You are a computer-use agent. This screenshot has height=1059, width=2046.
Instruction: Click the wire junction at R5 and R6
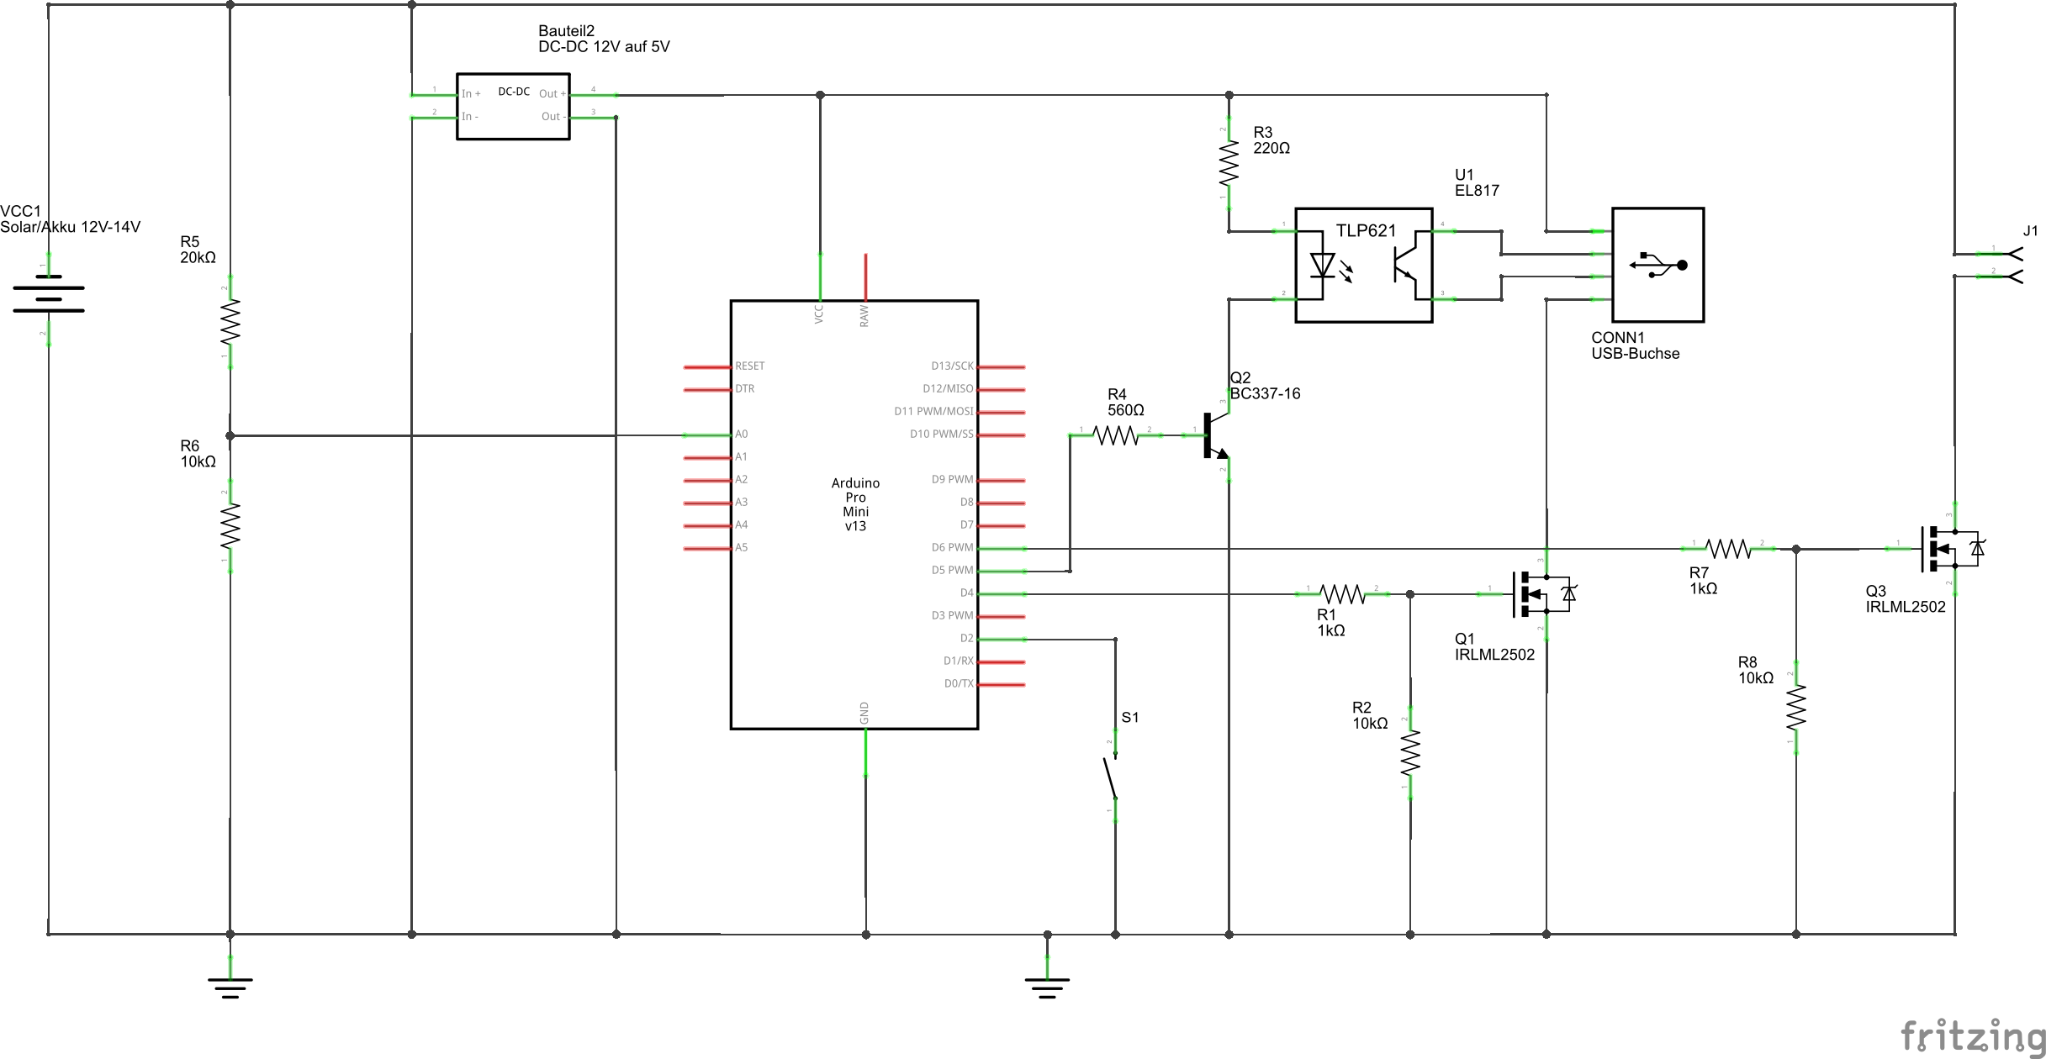pos(230,435)
